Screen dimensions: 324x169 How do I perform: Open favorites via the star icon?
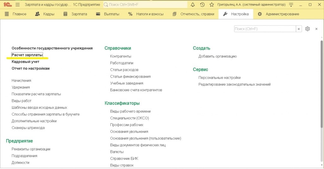(211, 5)
